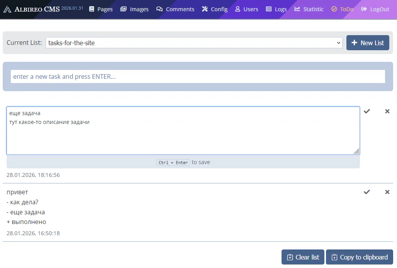The width and height of the screenshot is (397, 268).
Task: Navigate to the Users page
Action: click(246, 9)
